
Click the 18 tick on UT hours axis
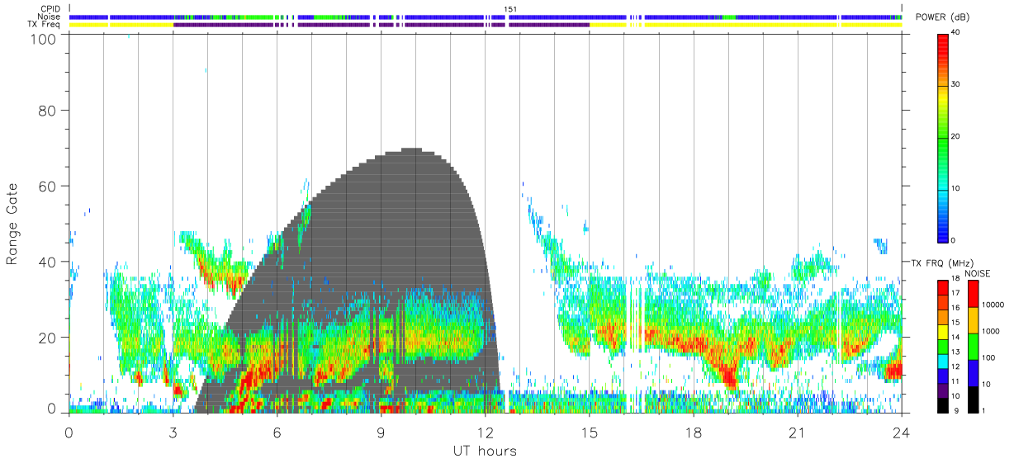[x=694, y=432]
